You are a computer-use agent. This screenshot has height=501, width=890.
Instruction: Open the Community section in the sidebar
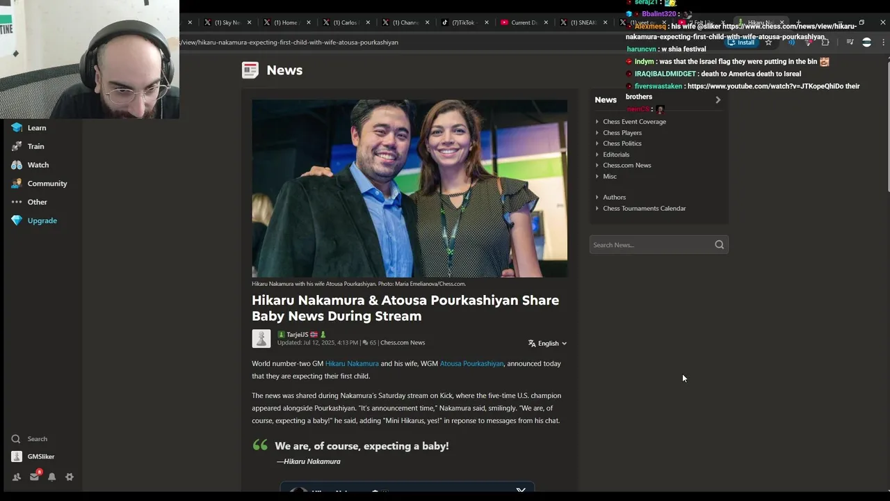39,184
